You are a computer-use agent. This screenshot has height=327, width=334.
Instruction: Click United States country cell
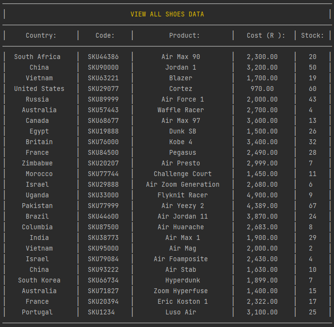pyautogui.click(x=39, y=89)
